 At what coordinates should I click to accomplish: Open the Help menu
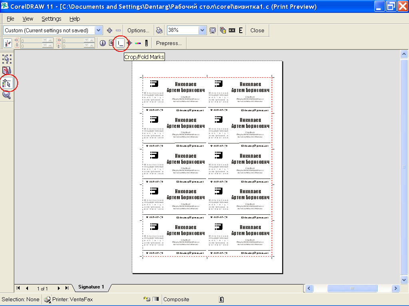click(x=75, y=19)
